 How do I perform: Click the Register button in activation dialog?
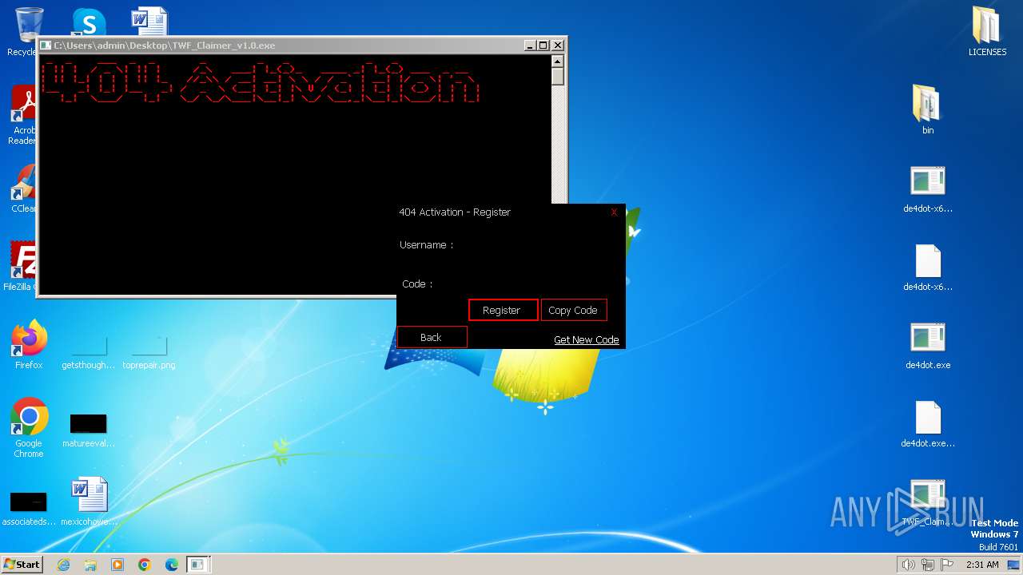click(503, 310)
